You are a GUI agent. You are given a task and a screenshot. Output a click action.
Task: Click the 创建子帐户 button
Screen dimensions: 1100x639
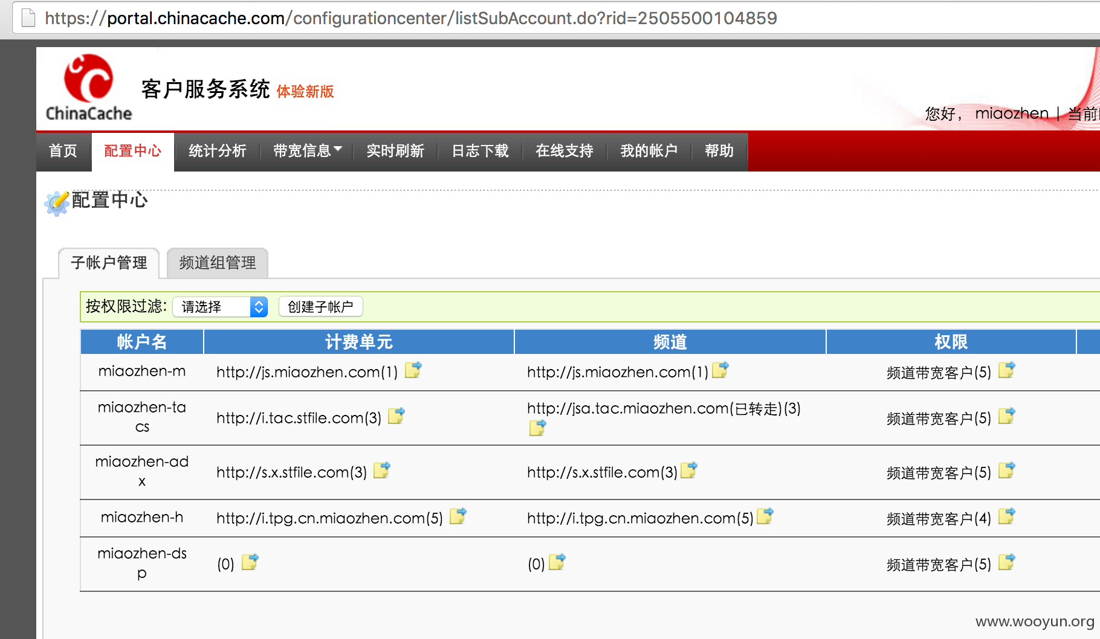point(321,307)
